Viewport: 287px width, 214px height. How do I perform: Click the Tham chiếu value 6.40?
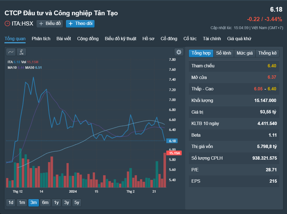coord(272,66)
